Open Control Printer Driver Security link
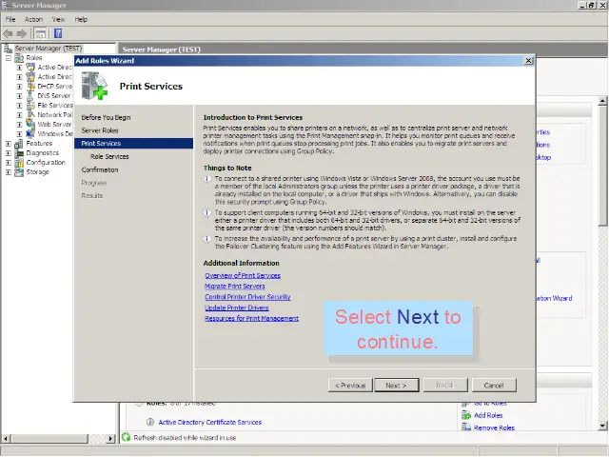Image resolution: width=609 pixels, height=457 pixels. point(247,297)
